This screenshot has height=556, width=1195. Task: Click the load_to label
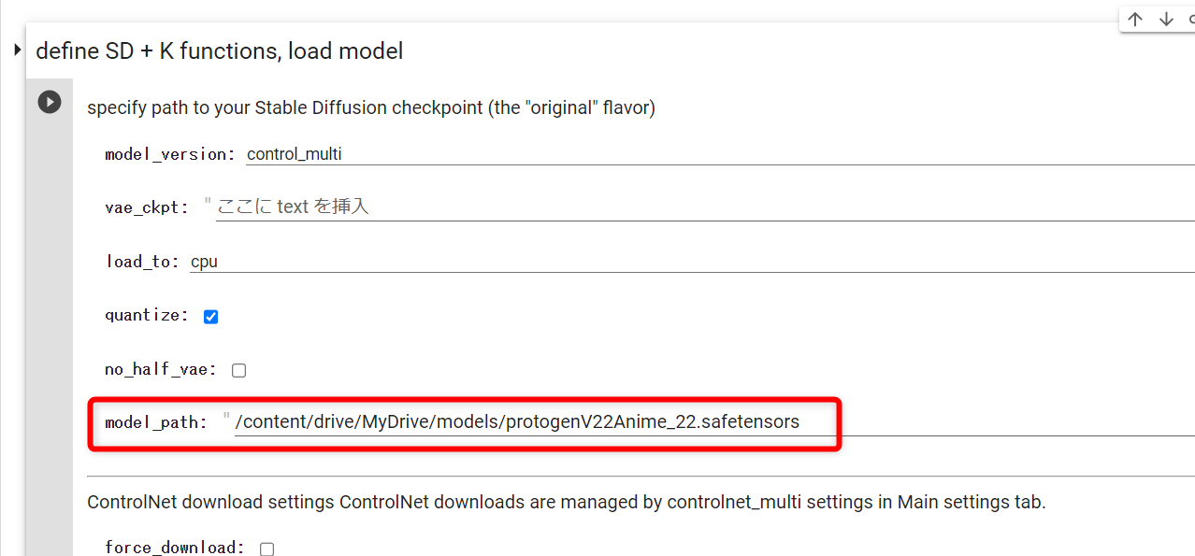[142, 262]
